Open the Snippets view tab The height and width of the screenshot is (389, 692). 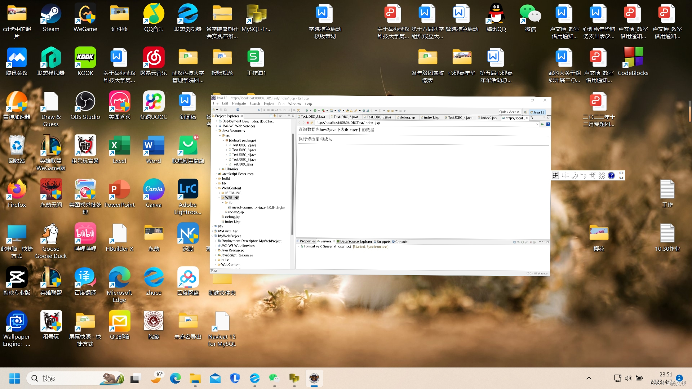click(382, 242)
